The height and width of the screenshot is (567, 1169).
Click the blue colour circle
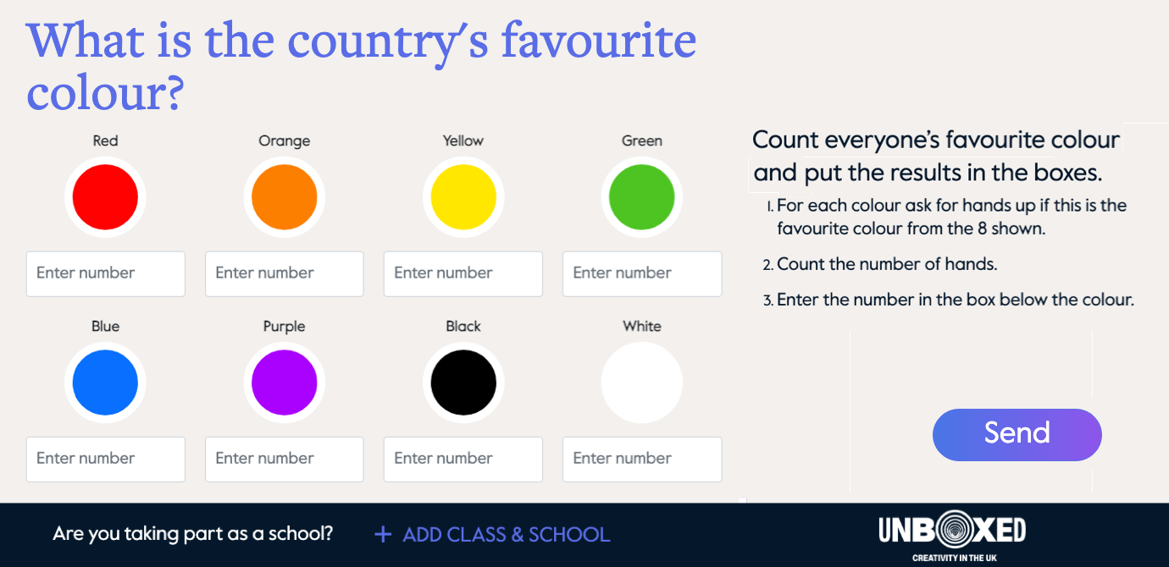pos(105,383)
